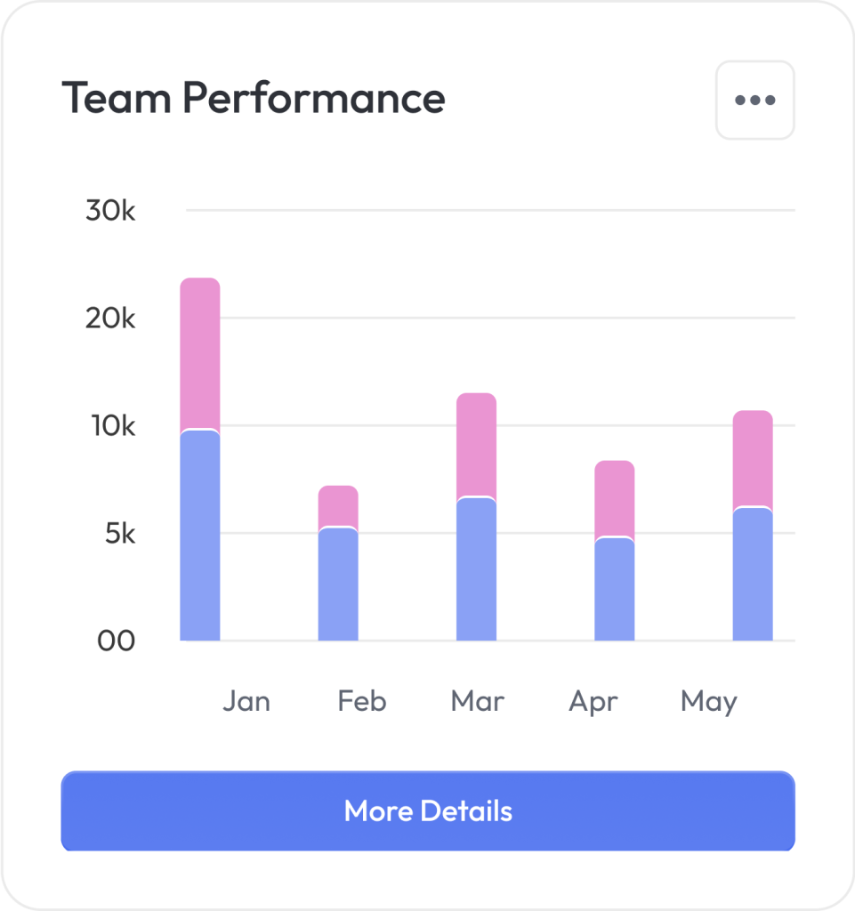Select March's blue bar segment
This screenshot has height=911, width=855.
click(476, 569)
